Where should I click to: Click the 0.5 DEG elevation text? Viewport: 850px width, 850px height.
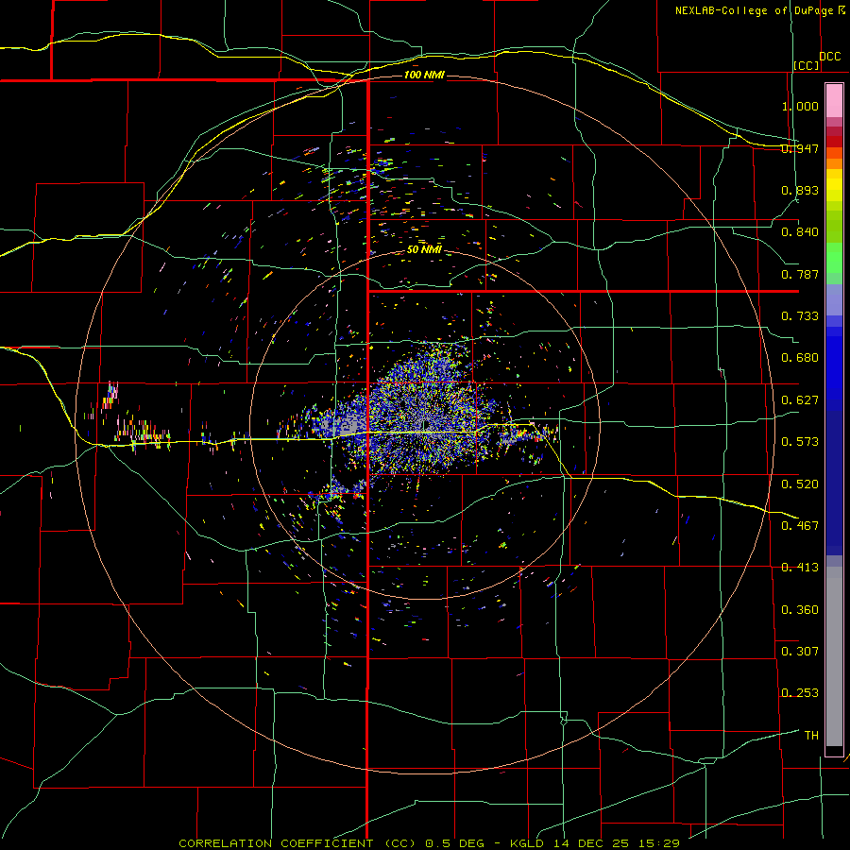(455, 843)
